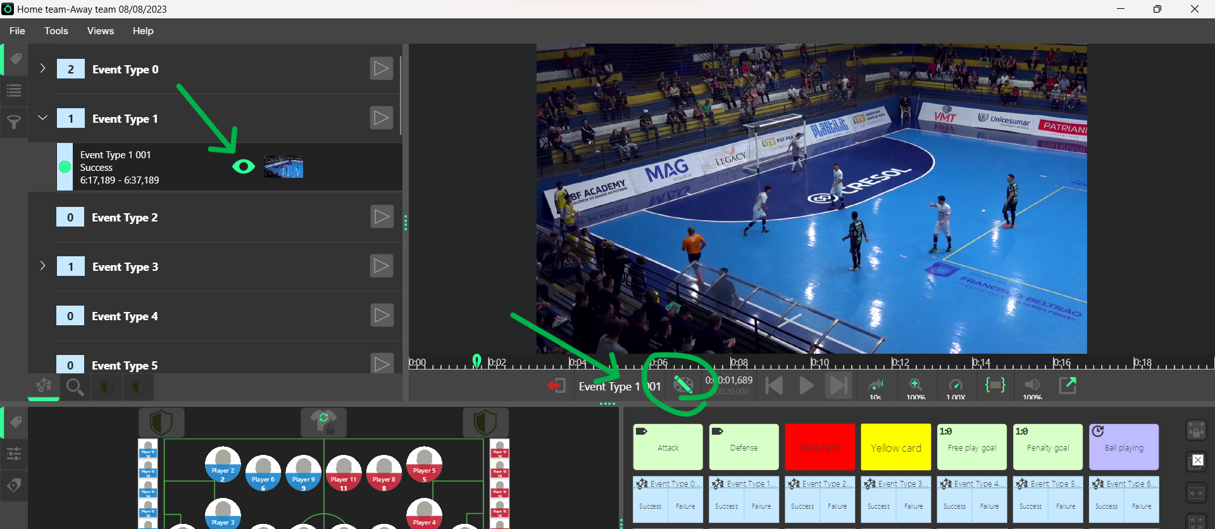Image resolution: width=1215 pixels, height=529 pixels.
Task: Open the Views menu
Action: [x=101, y=31]
